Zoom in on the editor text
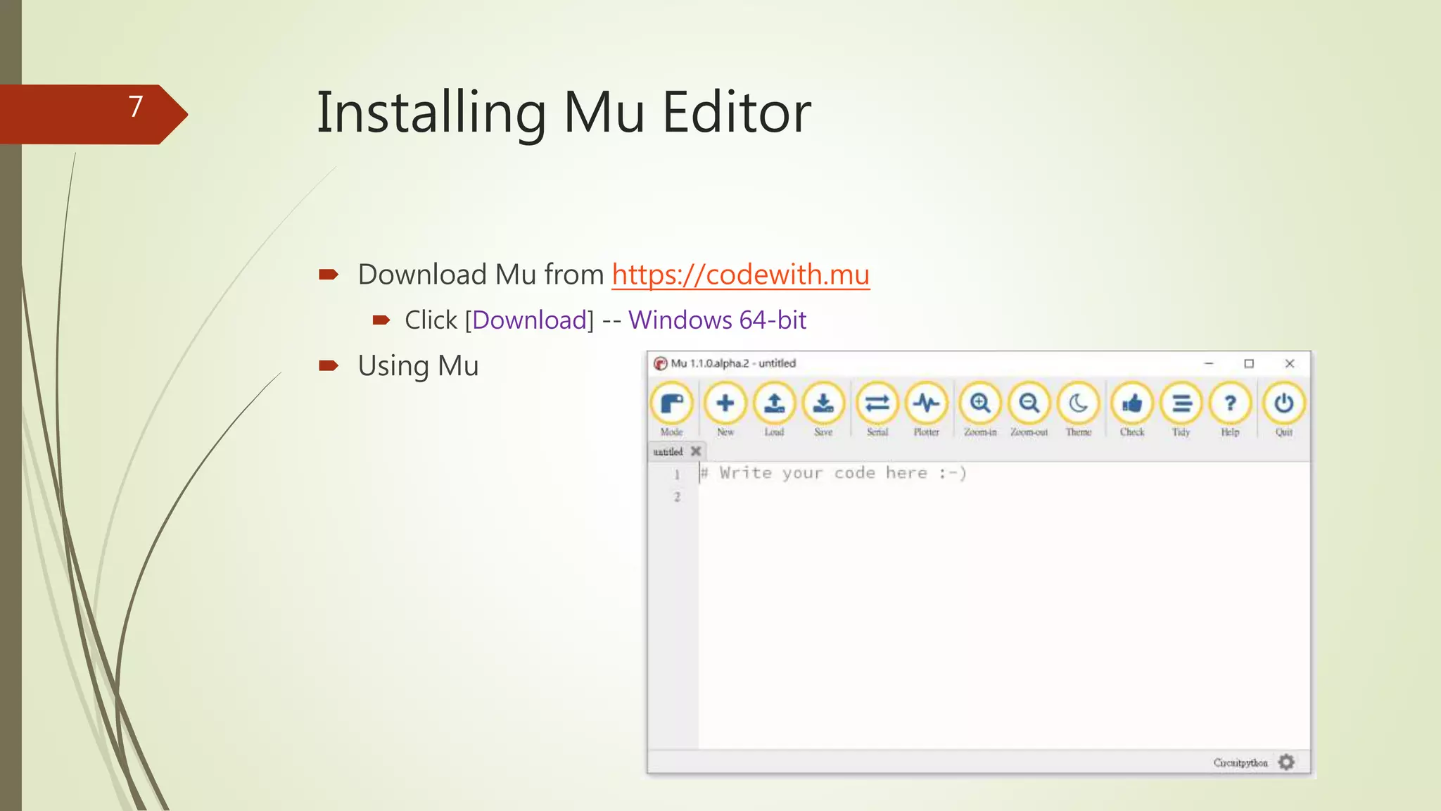This screenshot has height=811, width=1441. click(x=980, y=410)
